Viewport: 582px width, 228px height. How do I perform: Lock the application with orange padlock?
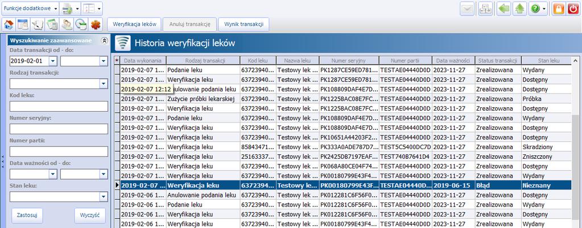point(558,9)
